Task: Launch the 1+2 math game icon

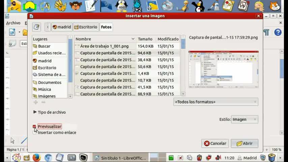Action: tap(137, 6)
